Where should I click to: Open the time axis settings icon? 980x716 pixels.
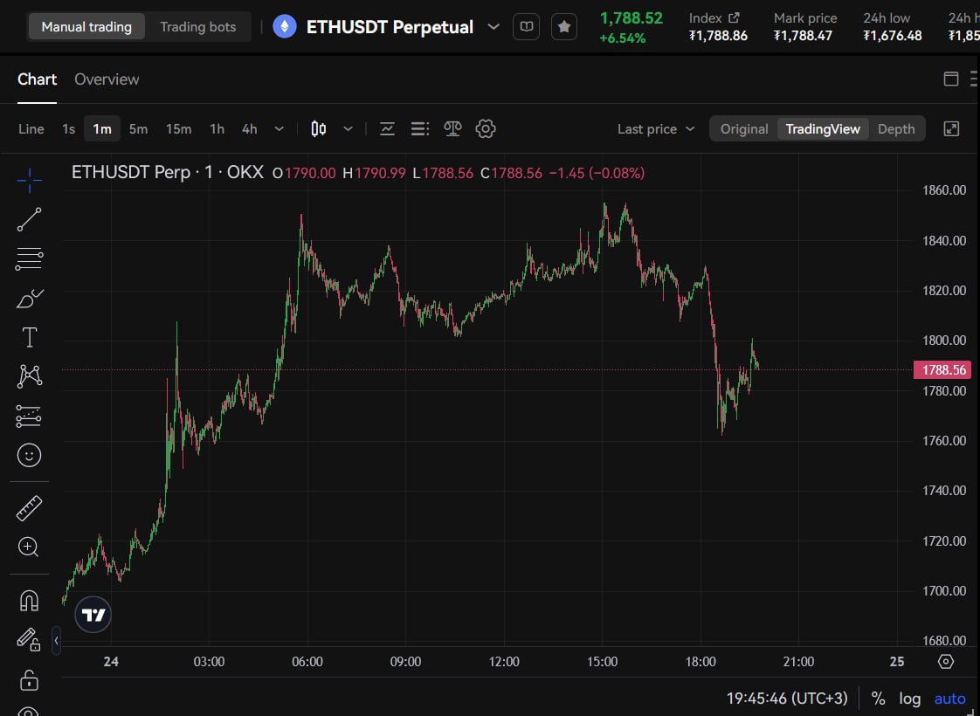(x=946, y=662)
